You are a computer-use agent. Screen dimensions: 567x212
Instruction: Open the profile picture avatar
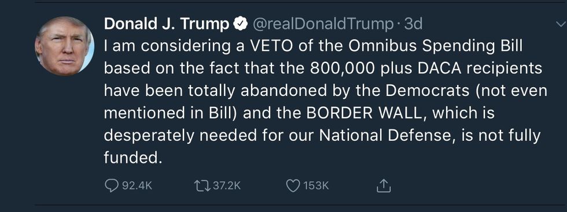pyautogui.click(x=64, y=46)
